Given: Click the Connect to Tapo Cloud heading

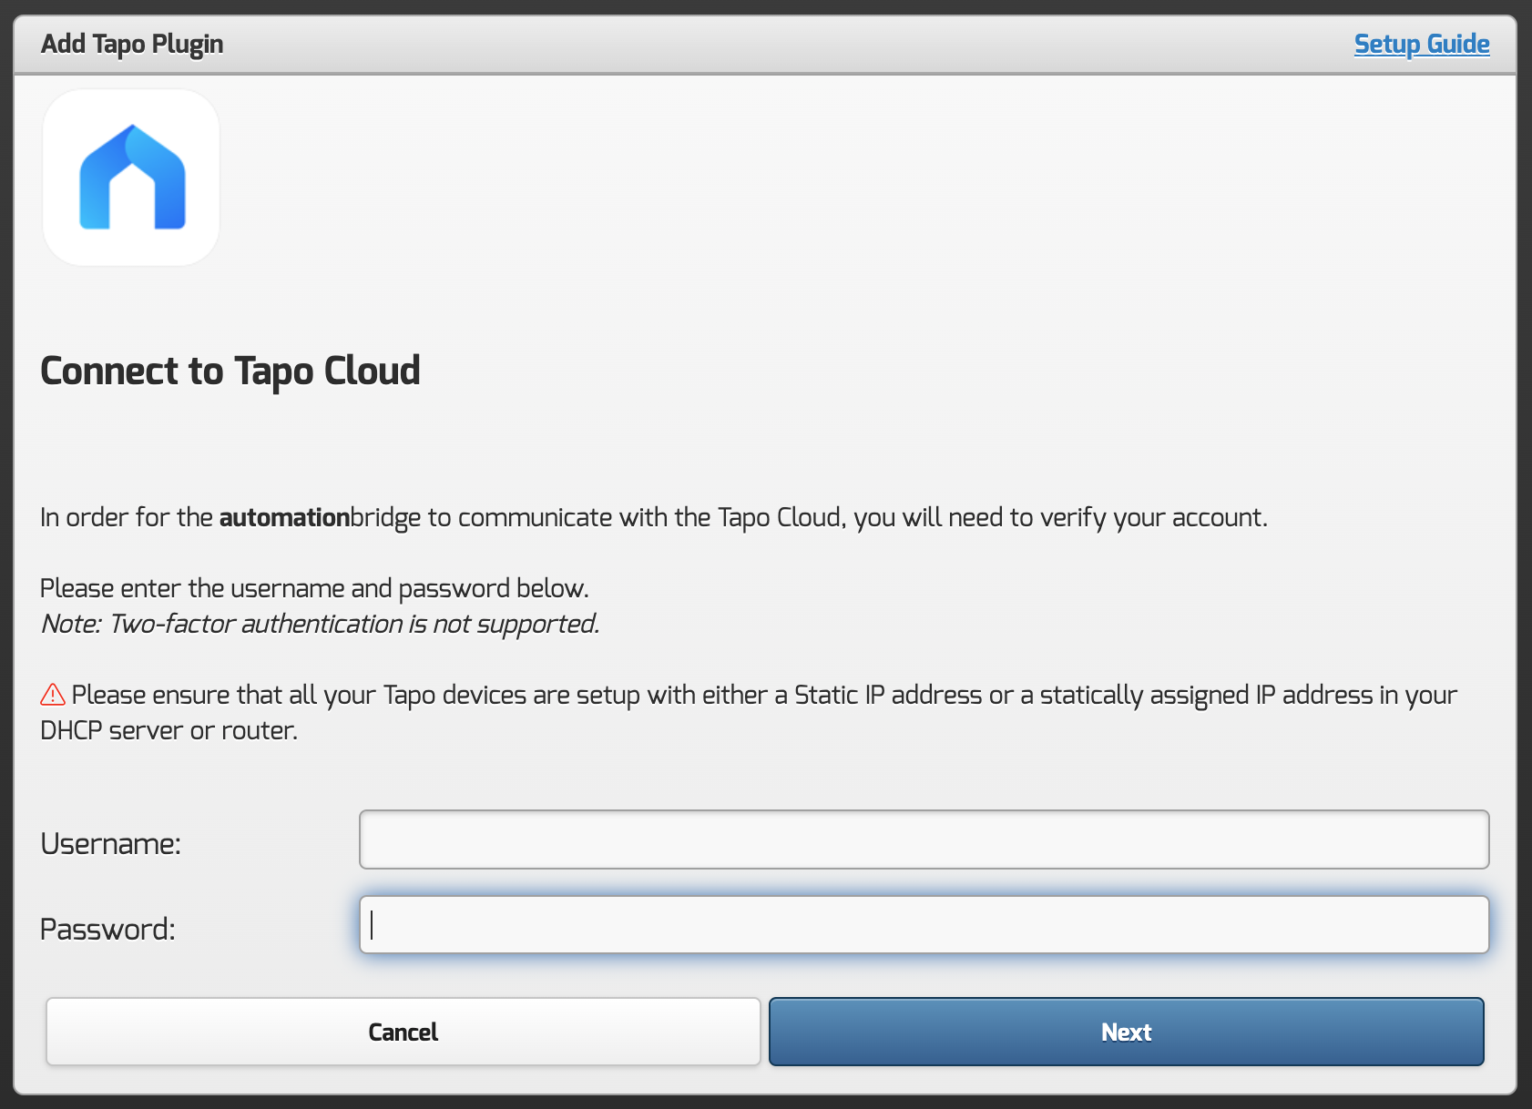Looking at the screenshot, I should [230, 371].
